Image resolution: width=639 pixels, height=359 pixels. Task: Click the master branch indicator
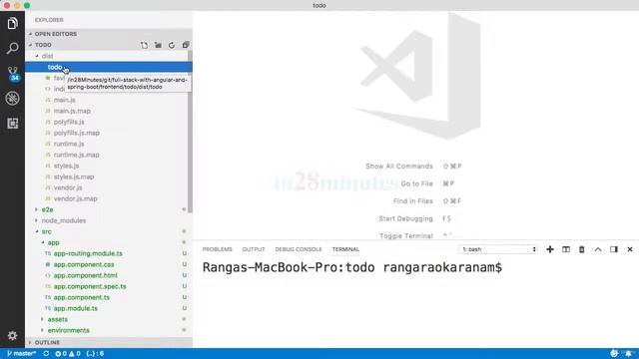tap(22, 353)
